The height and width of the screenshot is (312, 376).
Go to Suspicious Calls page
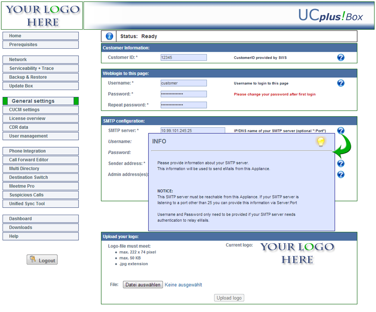(x=40, y=195)
